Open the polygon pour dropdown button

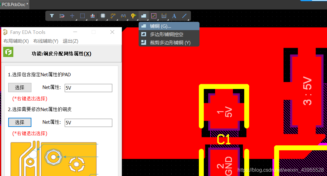(x=144, y=16)
